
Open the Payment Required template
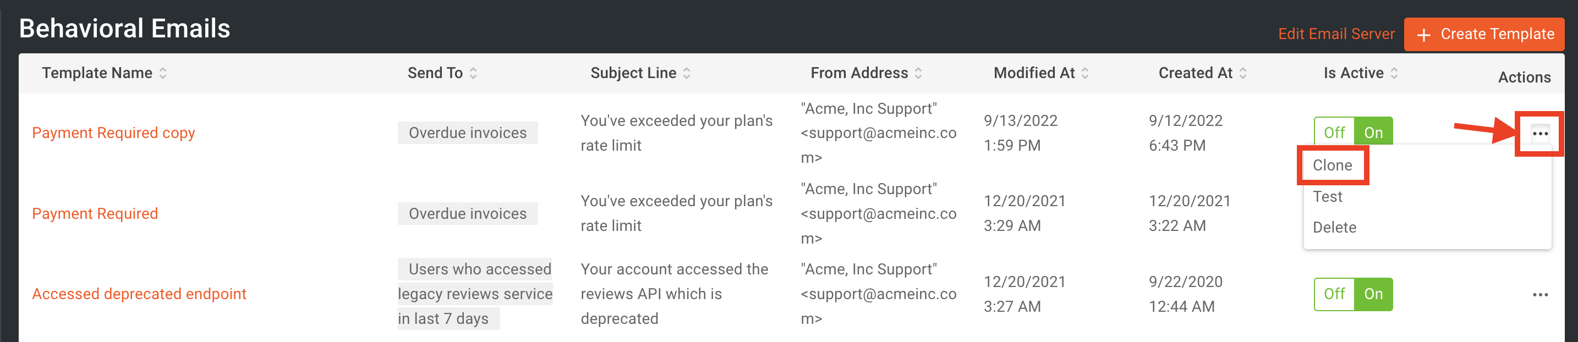[94, 213]
